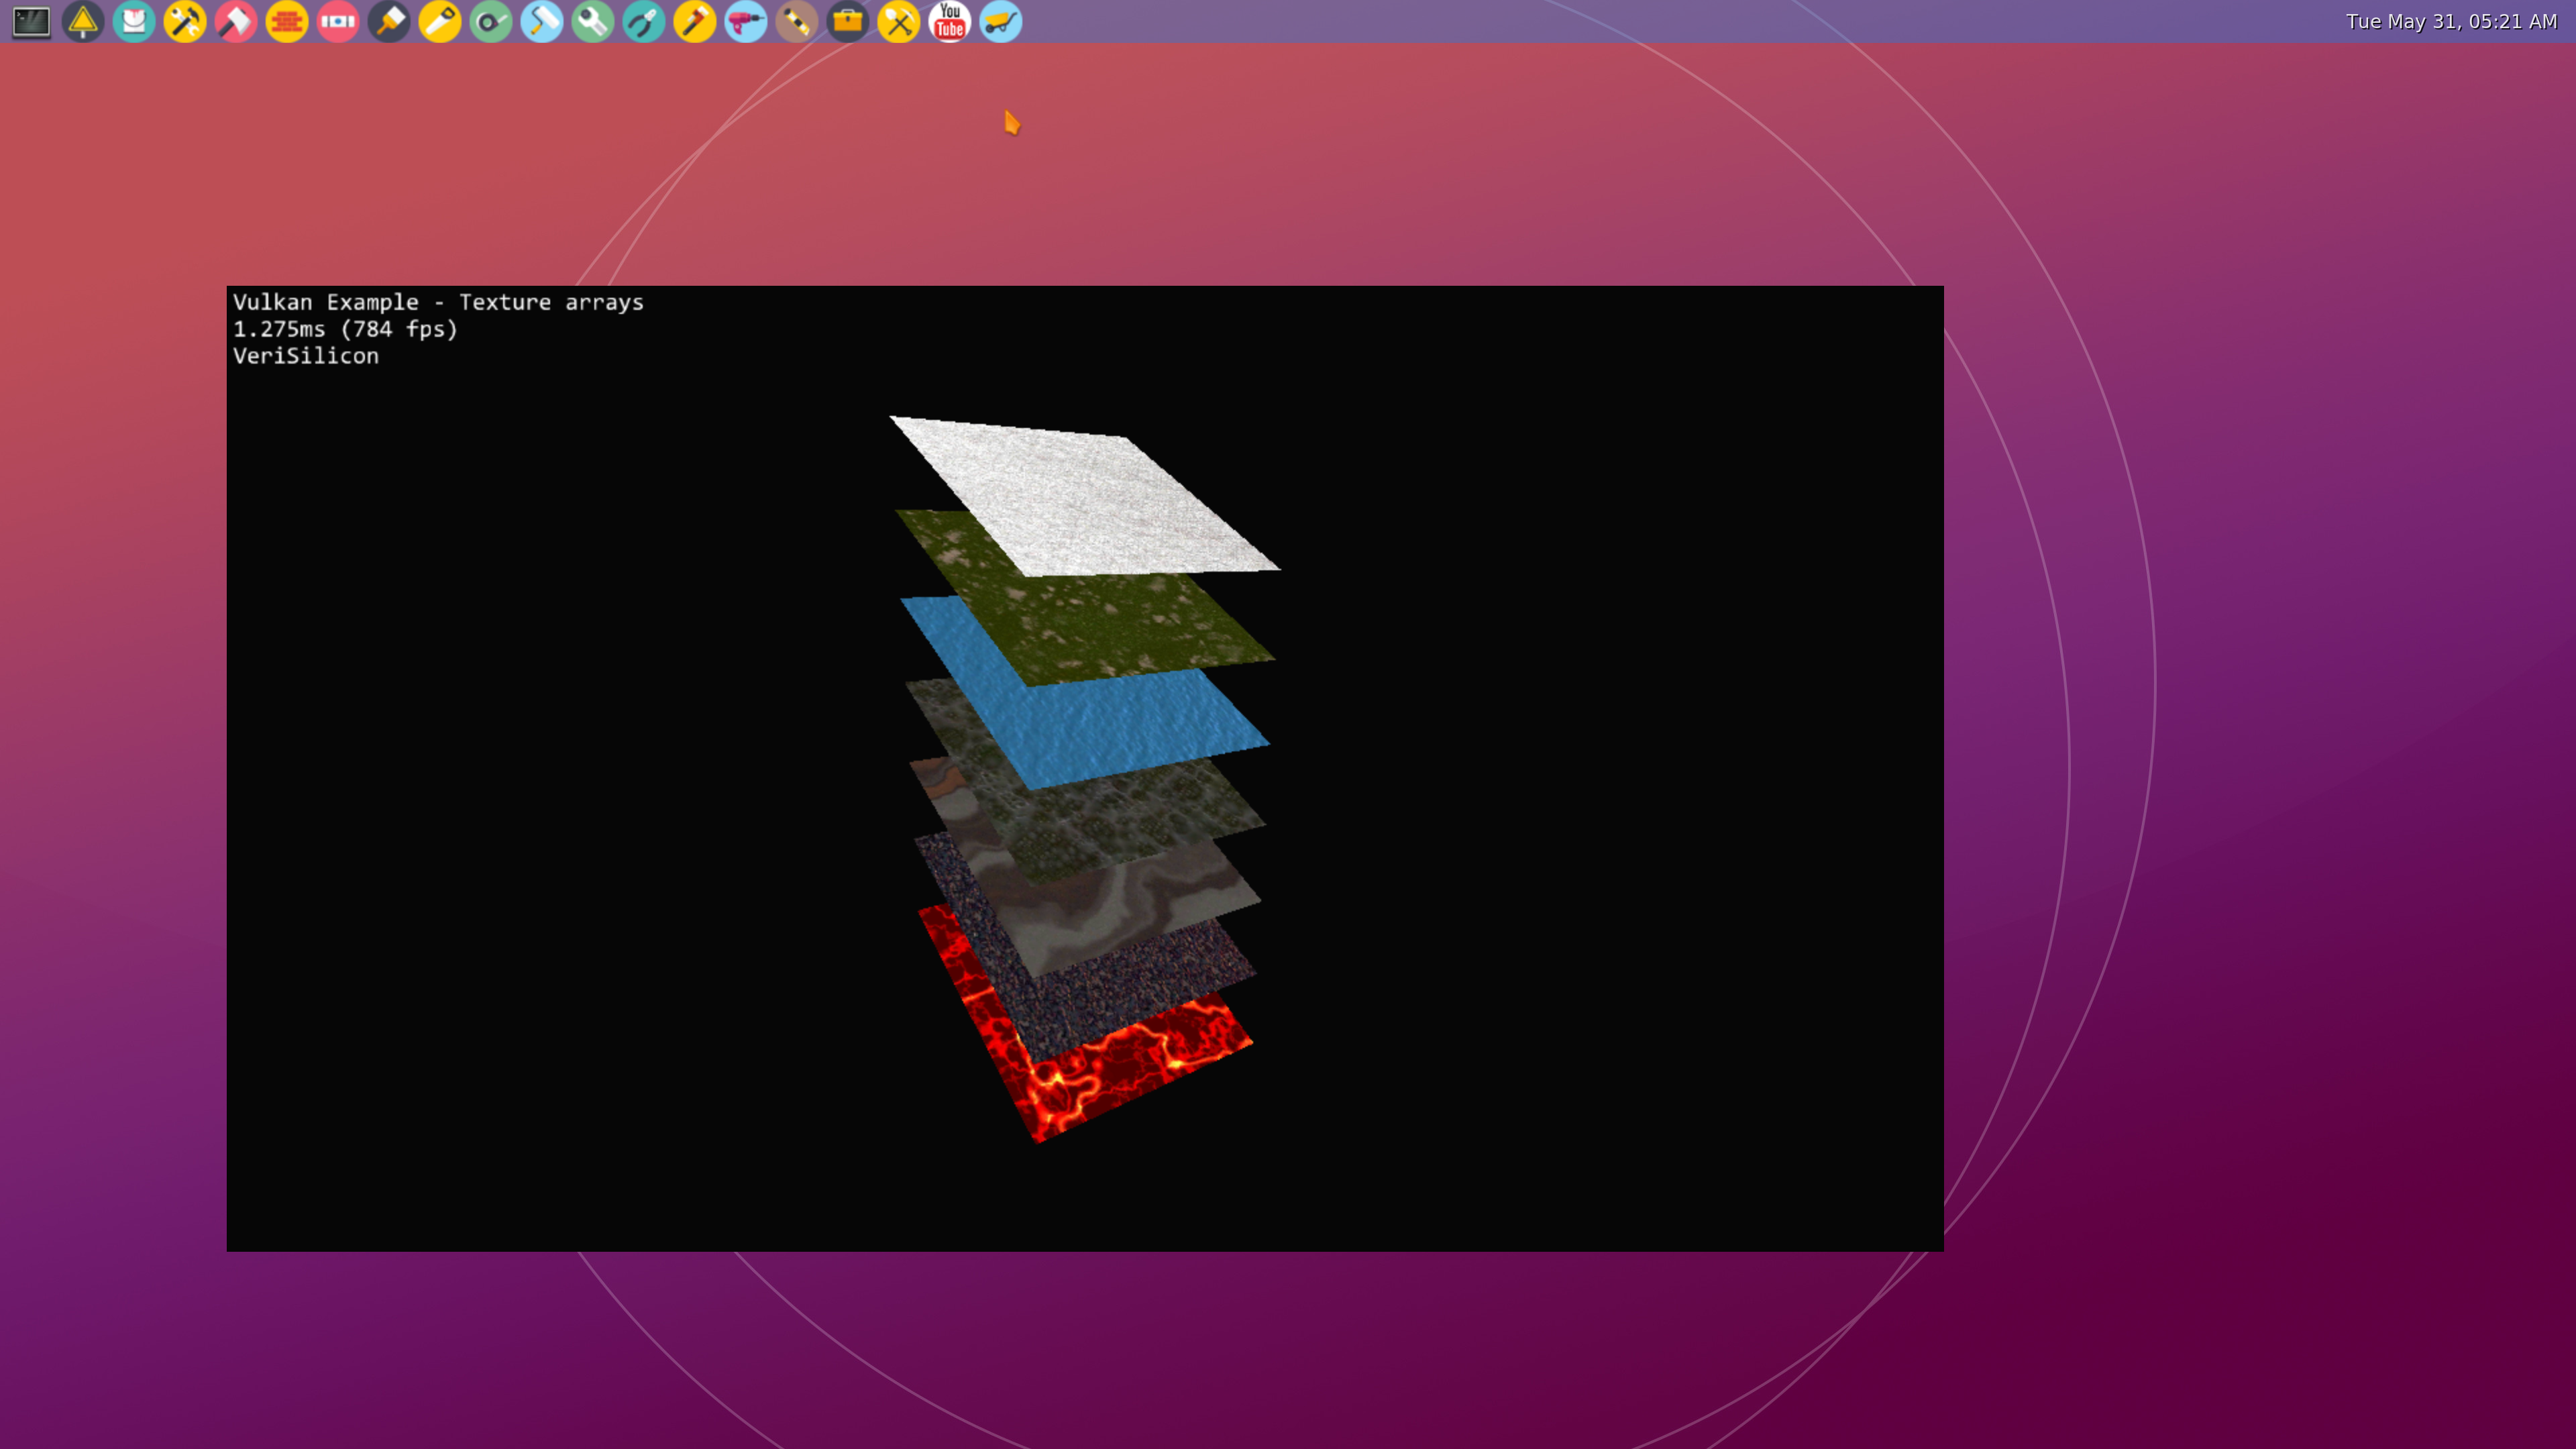This screenshot has height=1449, width=2576.
Task: Click the '1.275ms (784 fps)' frame time text
Action: point(345,329)
